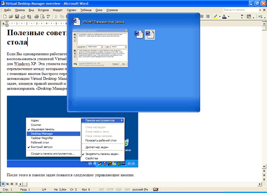
Task: Click the ВДЛ status bar indicator
Action: [x=119, y=190]
